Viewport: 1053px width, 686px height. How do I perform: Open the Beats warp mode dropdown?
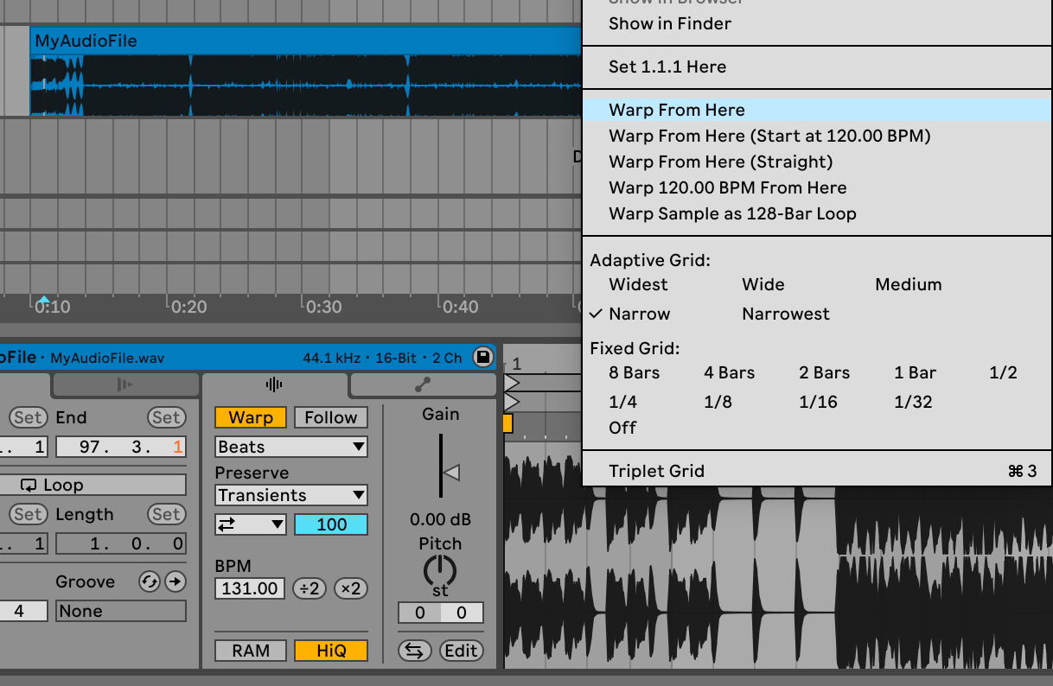(x=290, y=447)
